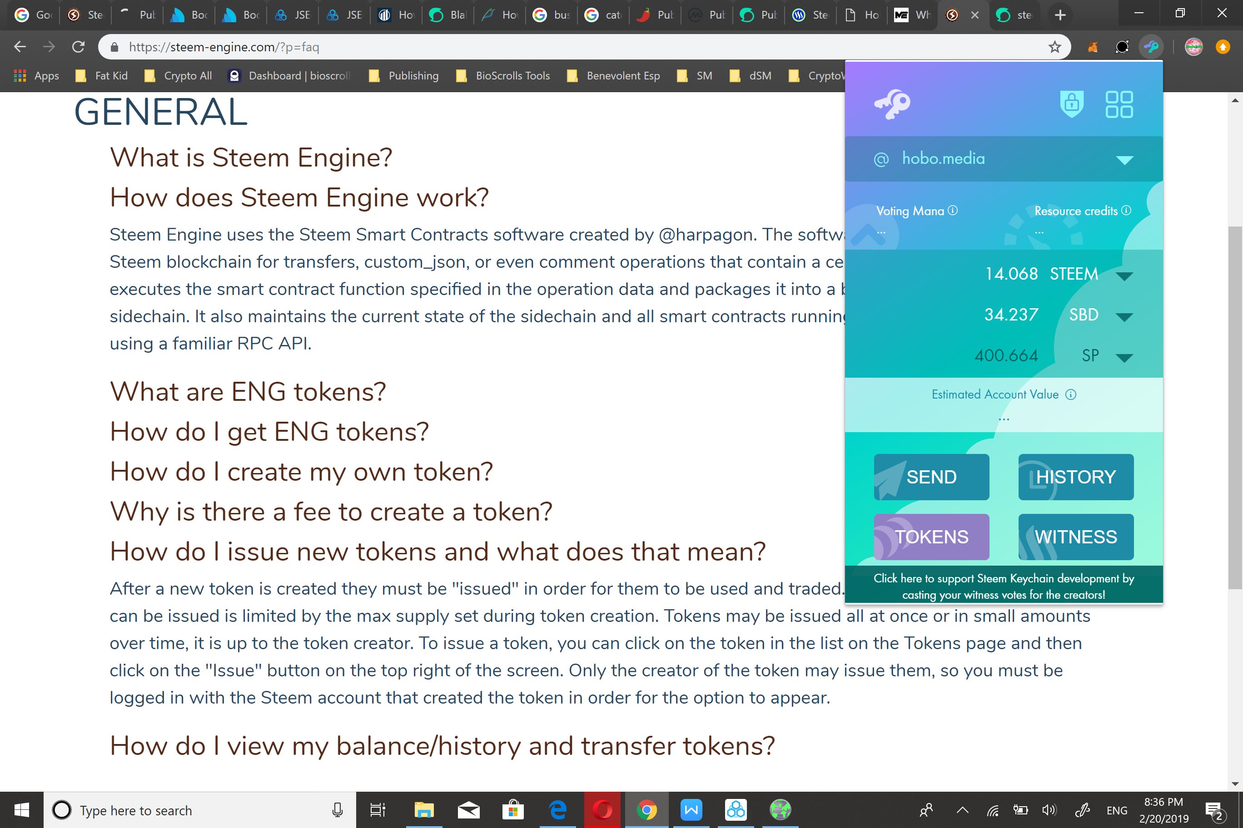Image resolution: width=1243 pixels, height=828 pixels.
Task: Open a new browser tab
Action: click(1059, 15)
